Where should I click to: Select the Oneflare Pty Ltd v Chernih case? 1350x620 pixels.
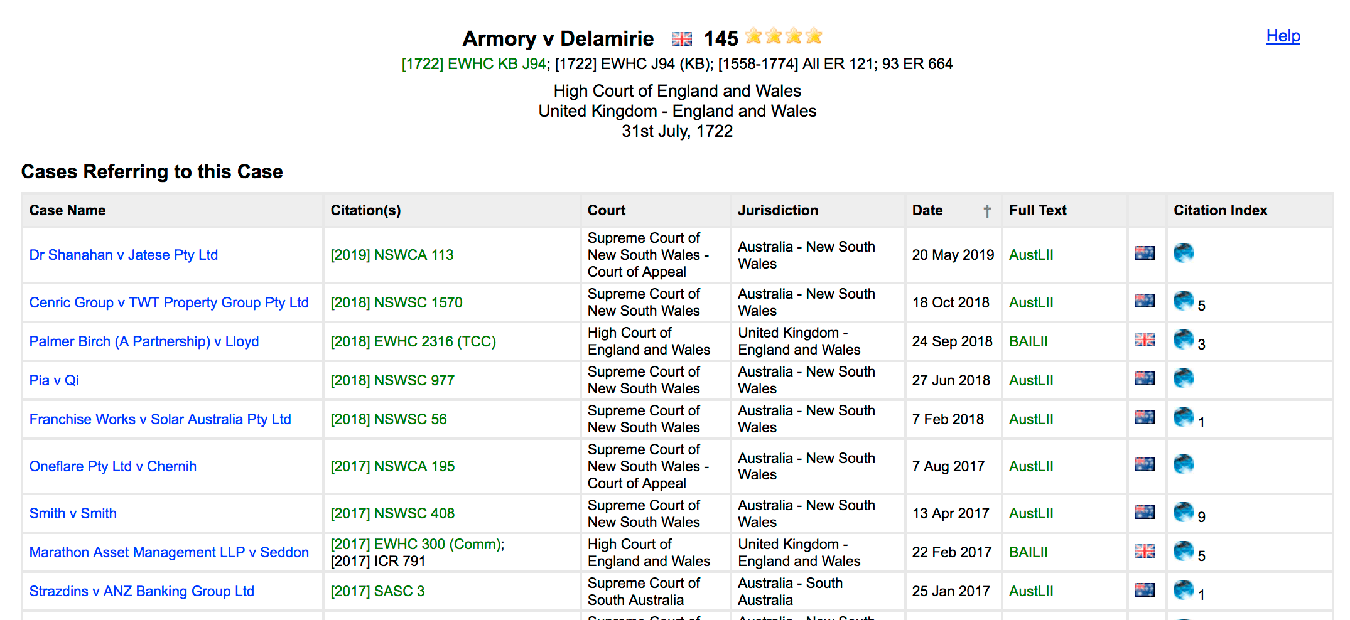tap(113, 466)
